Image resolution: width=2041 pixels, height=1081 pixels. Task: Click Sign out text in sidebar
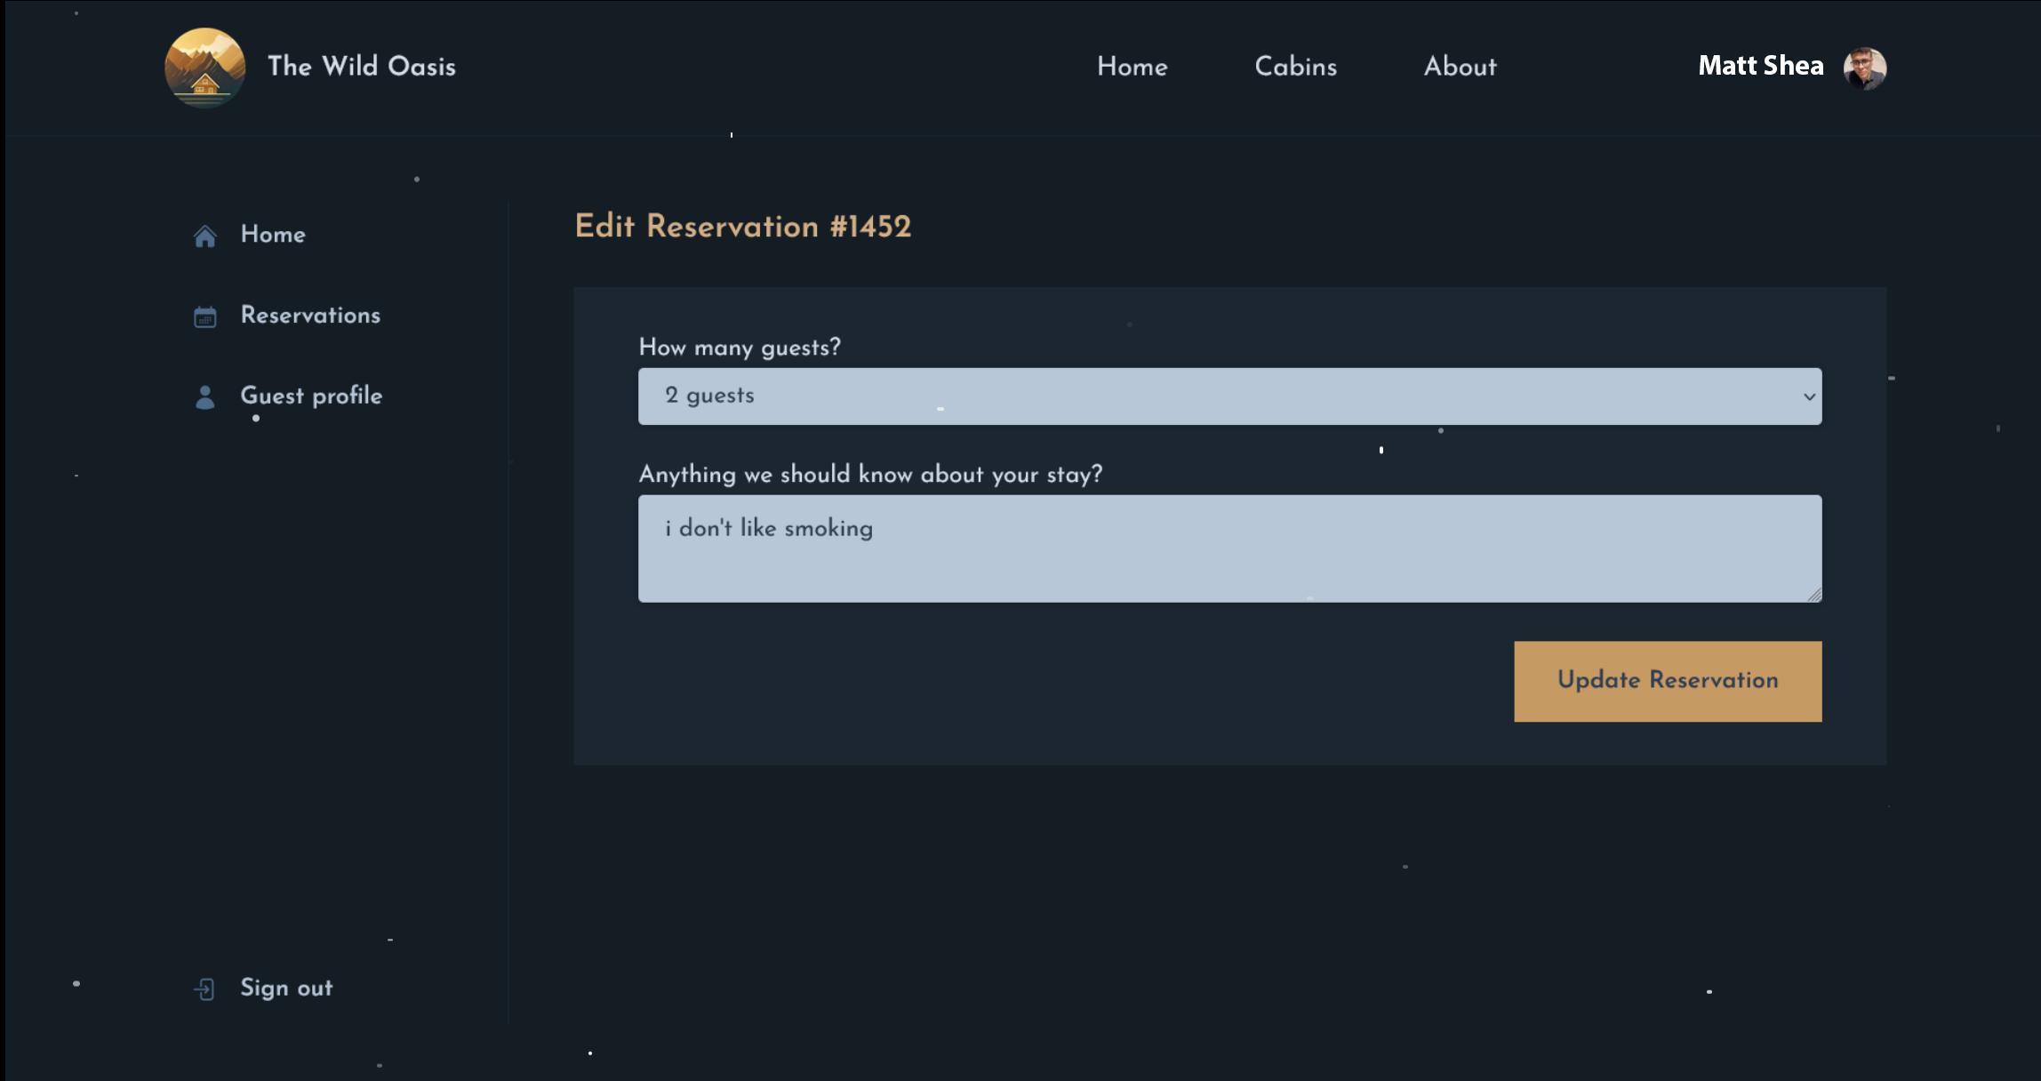tap(286, 988)
